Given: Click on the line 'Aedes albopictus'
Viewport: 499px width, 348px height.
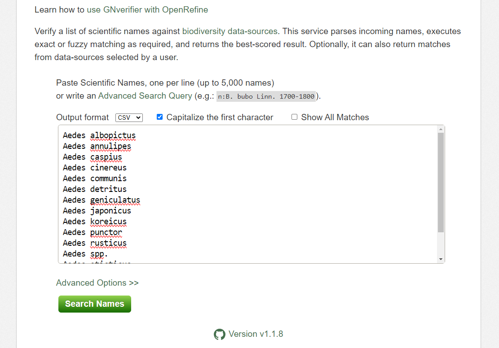Looking at the screenshot, I should pyautogui.click(x=99, y=135).
